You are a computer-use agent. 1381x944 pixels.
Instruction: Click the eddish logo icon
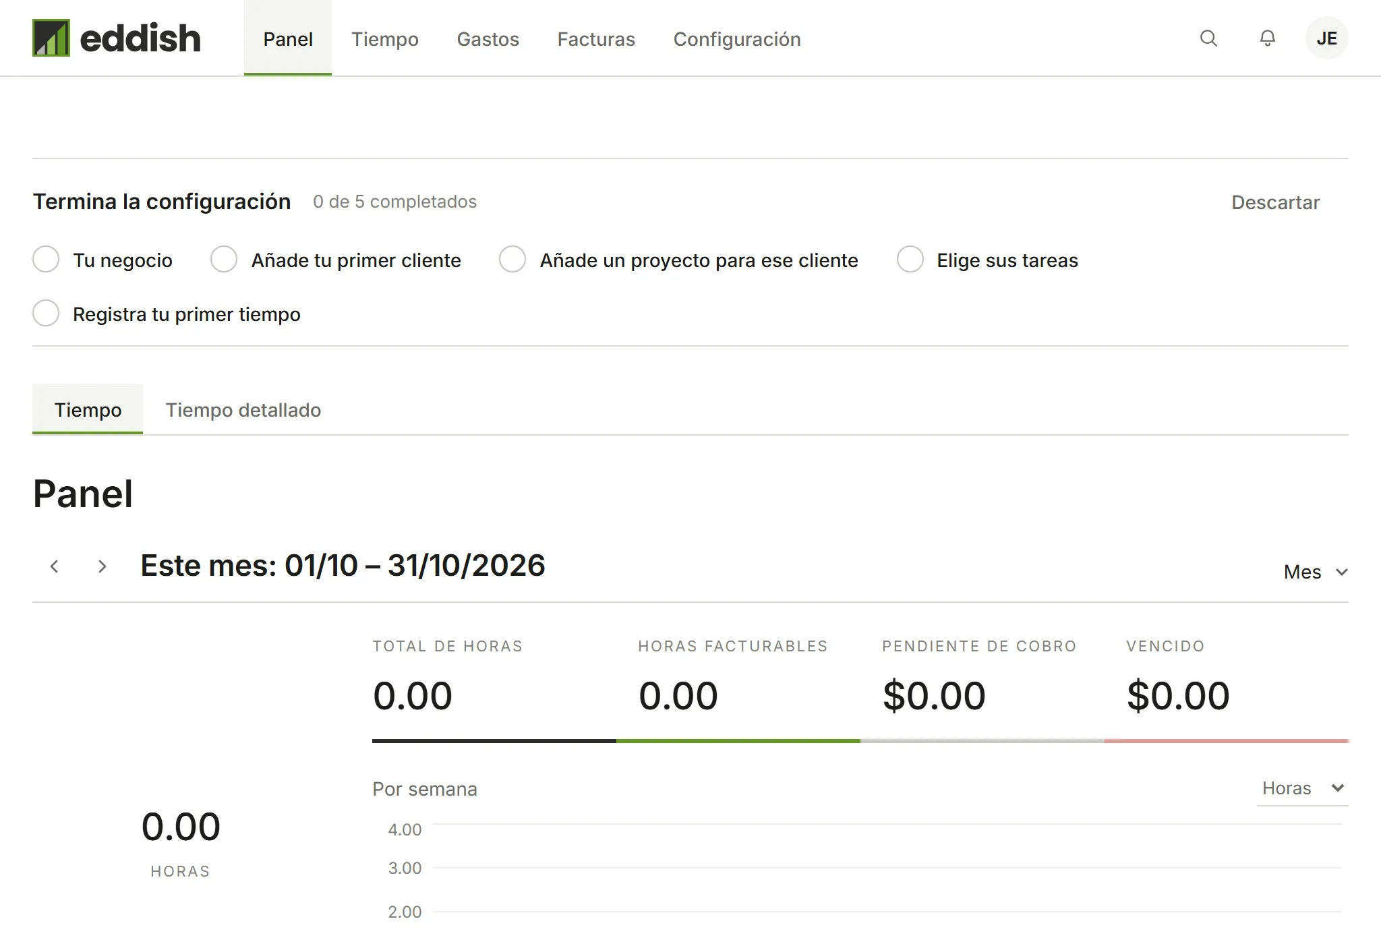click(x=51, y=38)
